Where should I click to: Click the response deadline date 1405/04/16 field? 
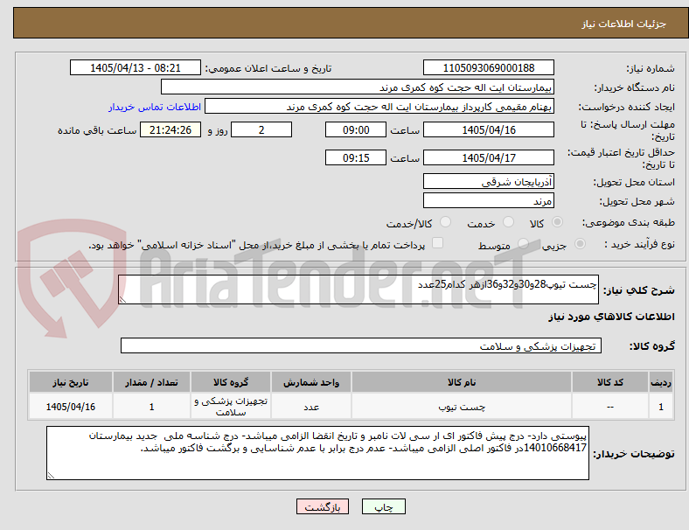489,129
